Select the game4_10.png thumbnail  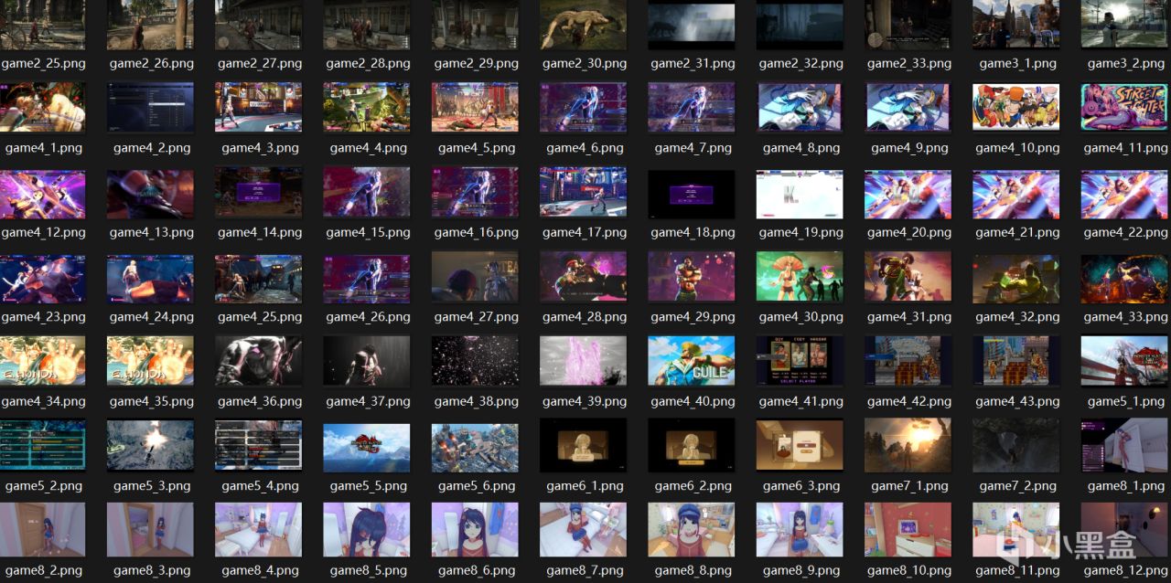[x=1016, y=107]
